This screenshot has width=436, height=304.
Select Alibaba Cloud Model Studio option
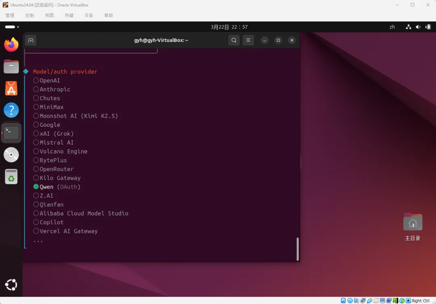(81, 214)
